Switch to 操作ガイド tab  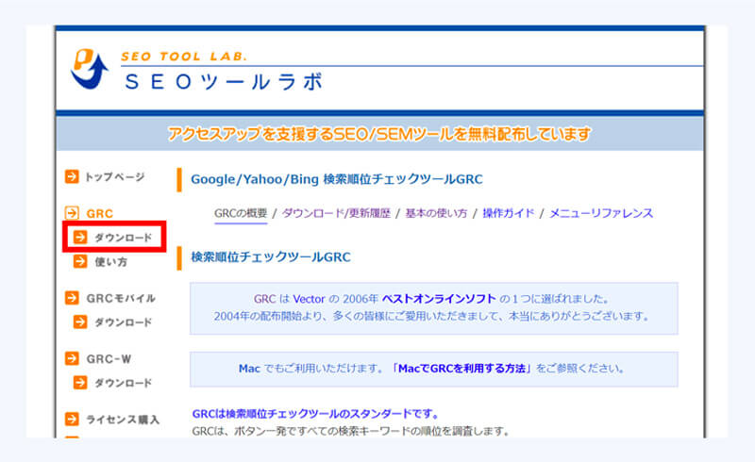509,213
